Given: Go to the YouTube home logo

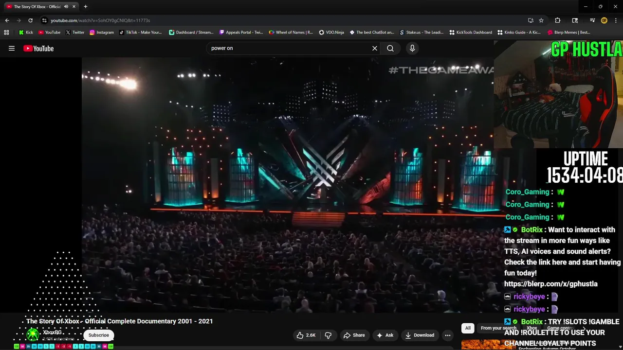Looking at the screenshot, I should 38,48.
